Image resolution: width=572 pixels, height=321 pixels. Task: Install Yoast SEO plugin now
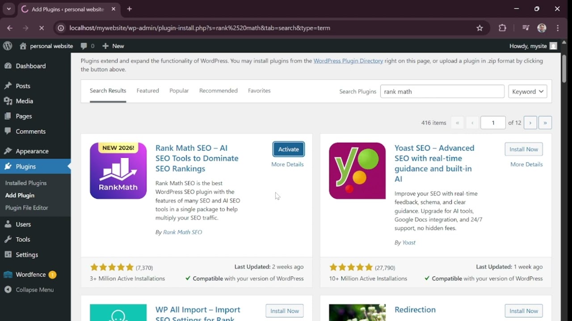[x=524, y=149]
